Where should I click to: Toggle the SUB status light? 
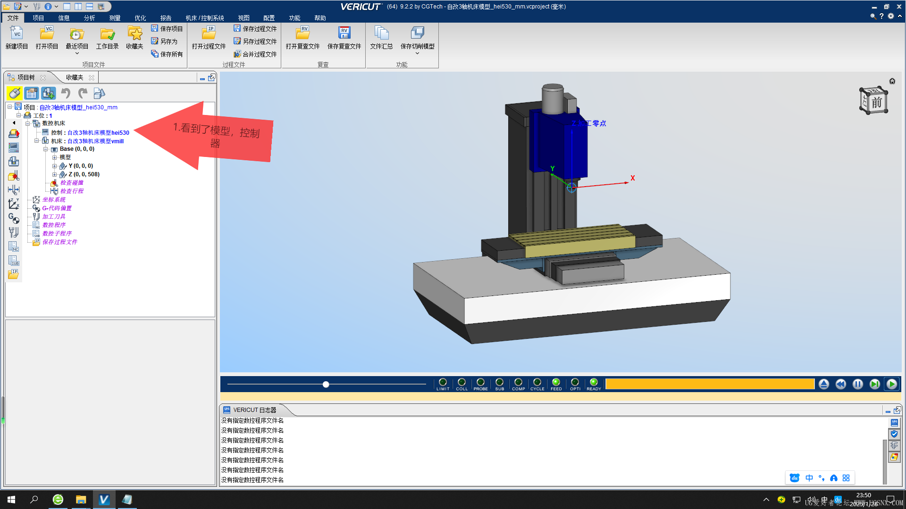point(499,382)
